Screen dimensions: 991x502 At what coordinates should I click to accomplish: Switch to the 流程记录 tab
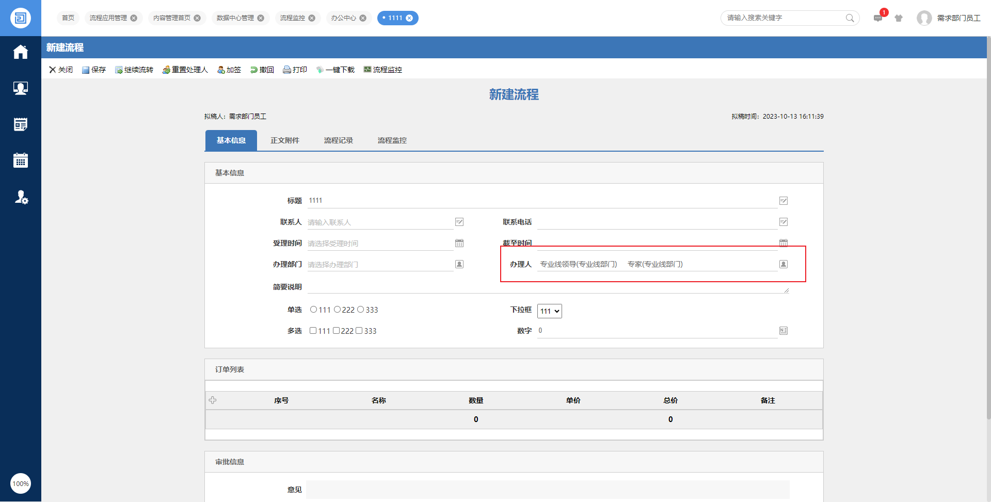tap(338, 140)
